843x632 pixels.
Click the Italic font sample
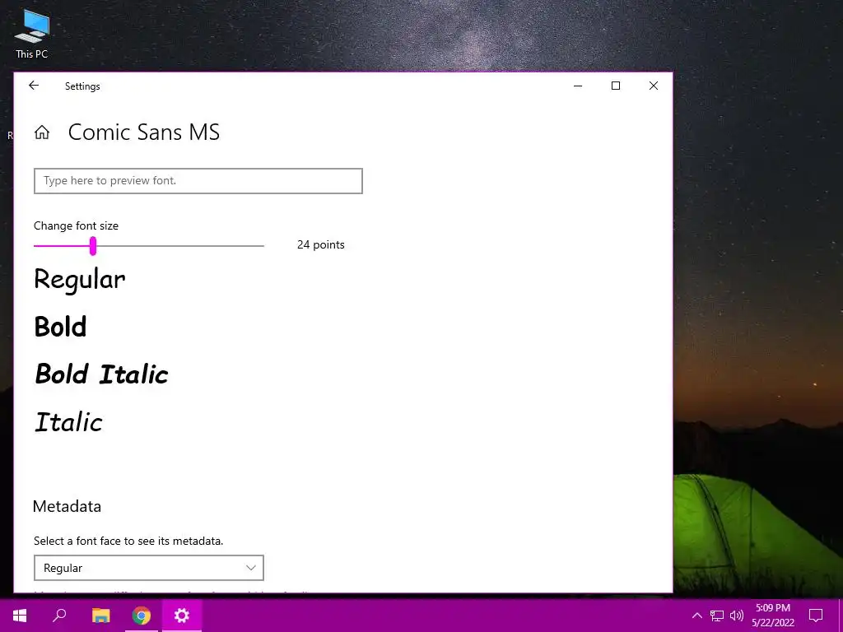pyautogui.click(x=68, y=422)
